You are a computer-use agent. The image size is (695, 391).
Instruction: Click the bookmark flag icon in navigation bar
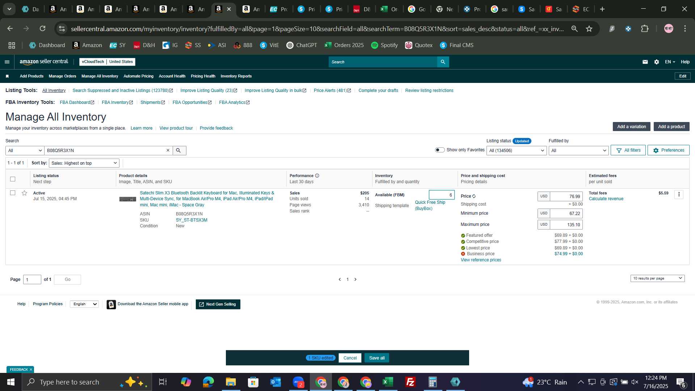pyautogui.click(x=7, y=76)
